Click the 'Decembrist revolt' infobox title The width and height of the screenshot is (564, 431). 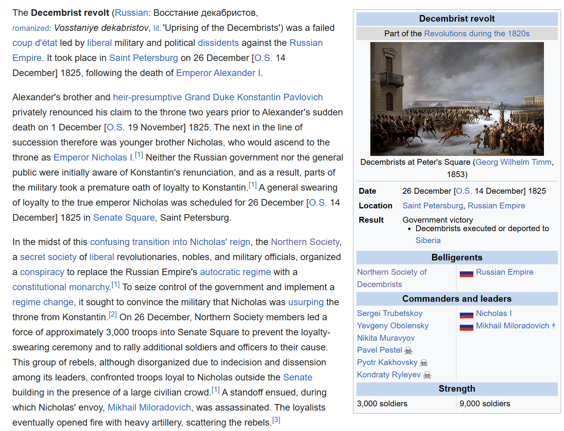point(457,19)
